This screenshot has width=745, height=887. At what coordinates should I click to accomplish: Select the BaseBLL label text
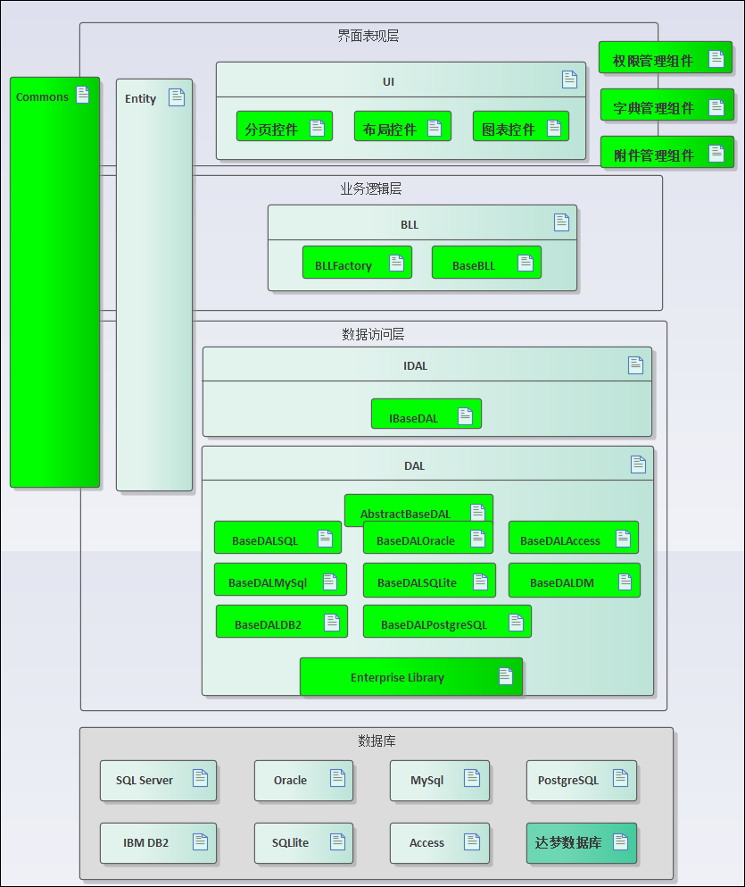click(x=474, y=266)
